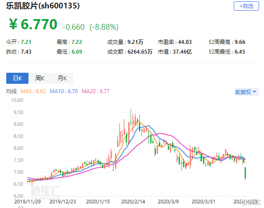
Task: Click 52周最低 value 6.45
Action: 240,51
